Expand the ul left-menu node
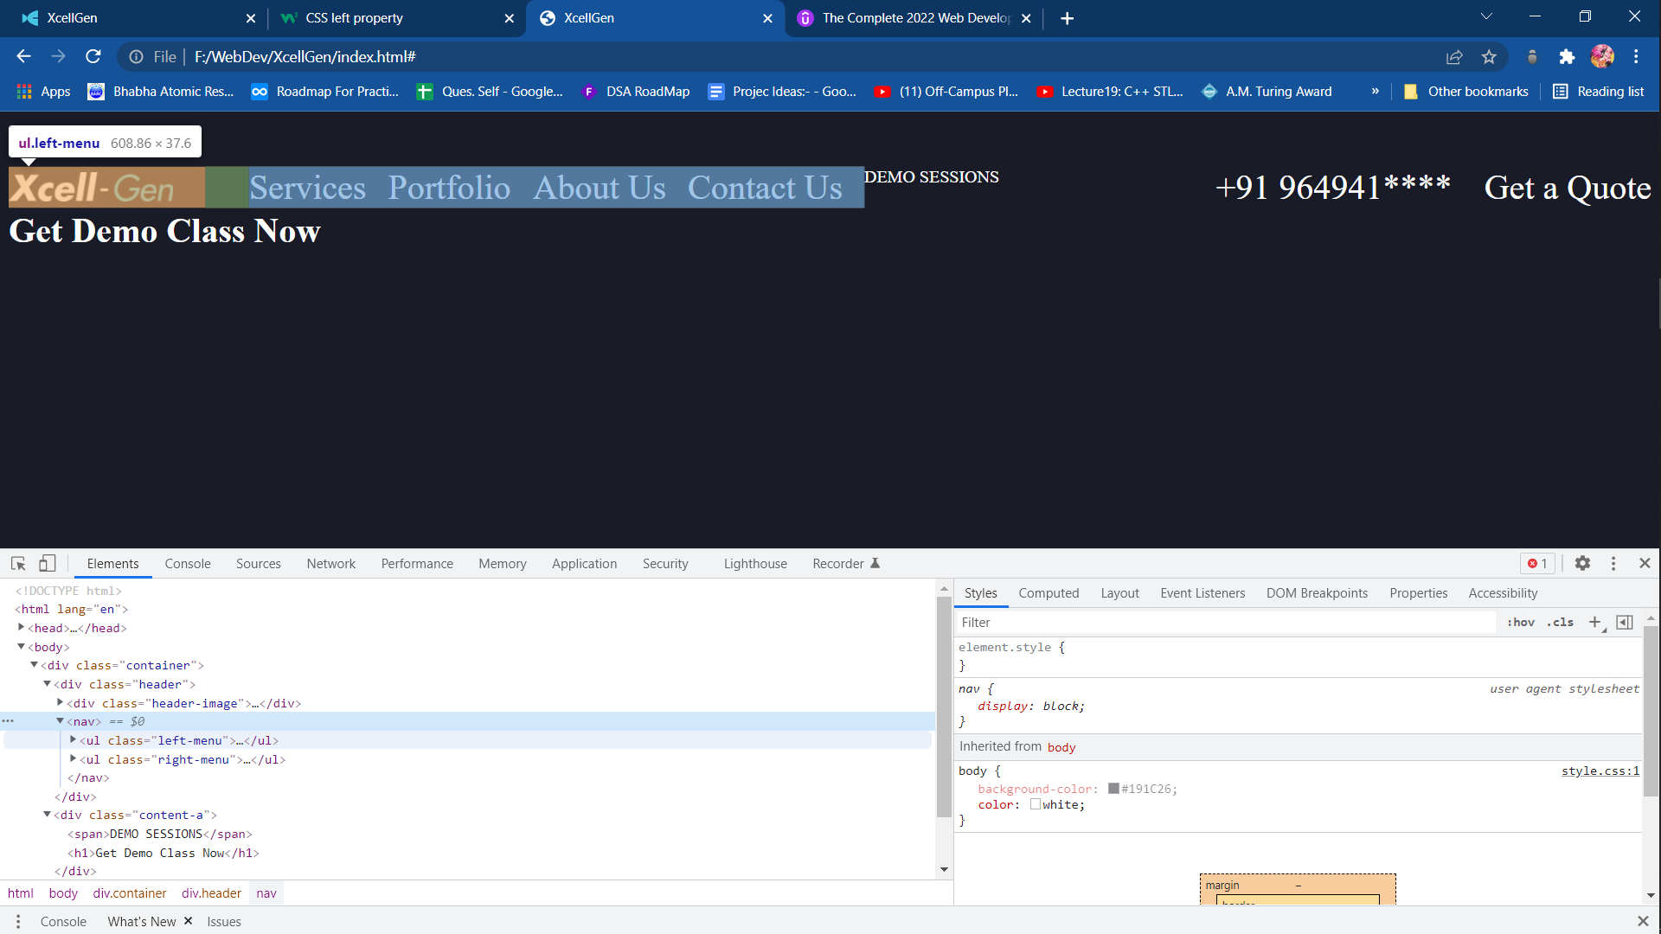This screenshot has height=934, width=1661. point(73,739)
